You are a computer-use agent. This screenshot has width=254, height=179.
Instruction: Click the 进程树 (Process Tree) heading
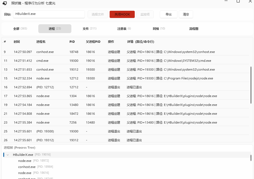point(20,148)
